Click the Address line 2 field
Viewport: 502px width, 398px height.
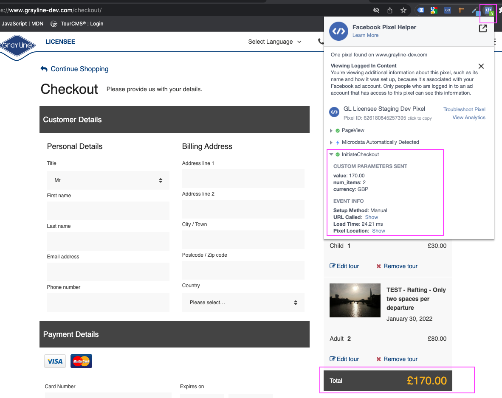(243, 209)
